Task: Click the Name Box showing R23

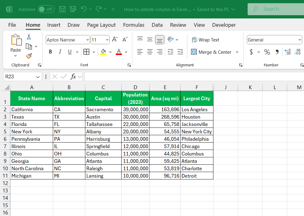Action: coord(22,77)
